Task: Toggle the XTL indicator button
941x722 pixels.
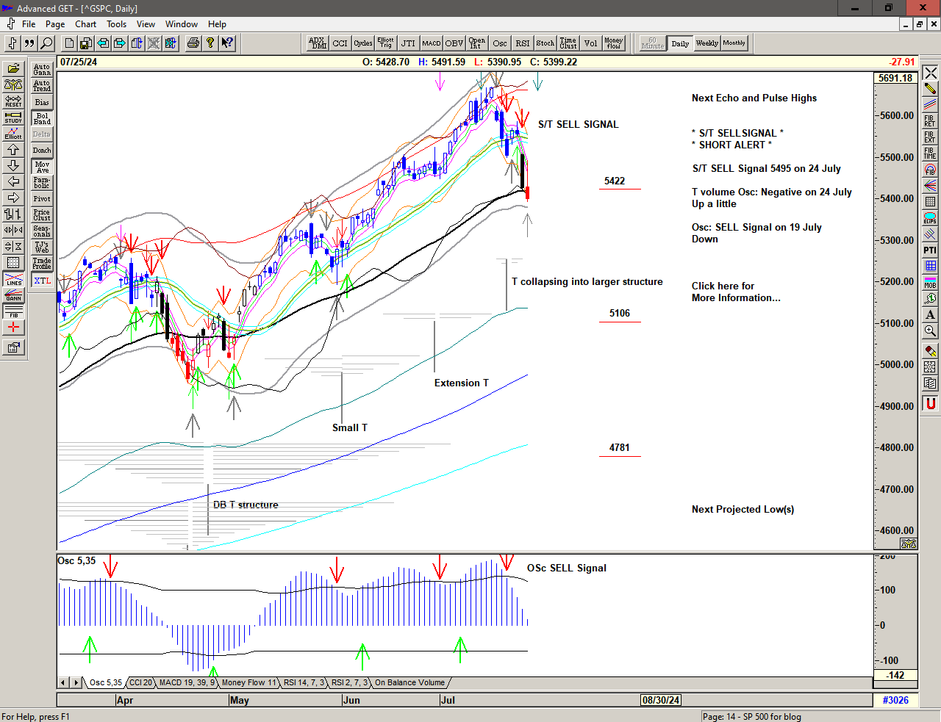Action: (x=42, y=281)
